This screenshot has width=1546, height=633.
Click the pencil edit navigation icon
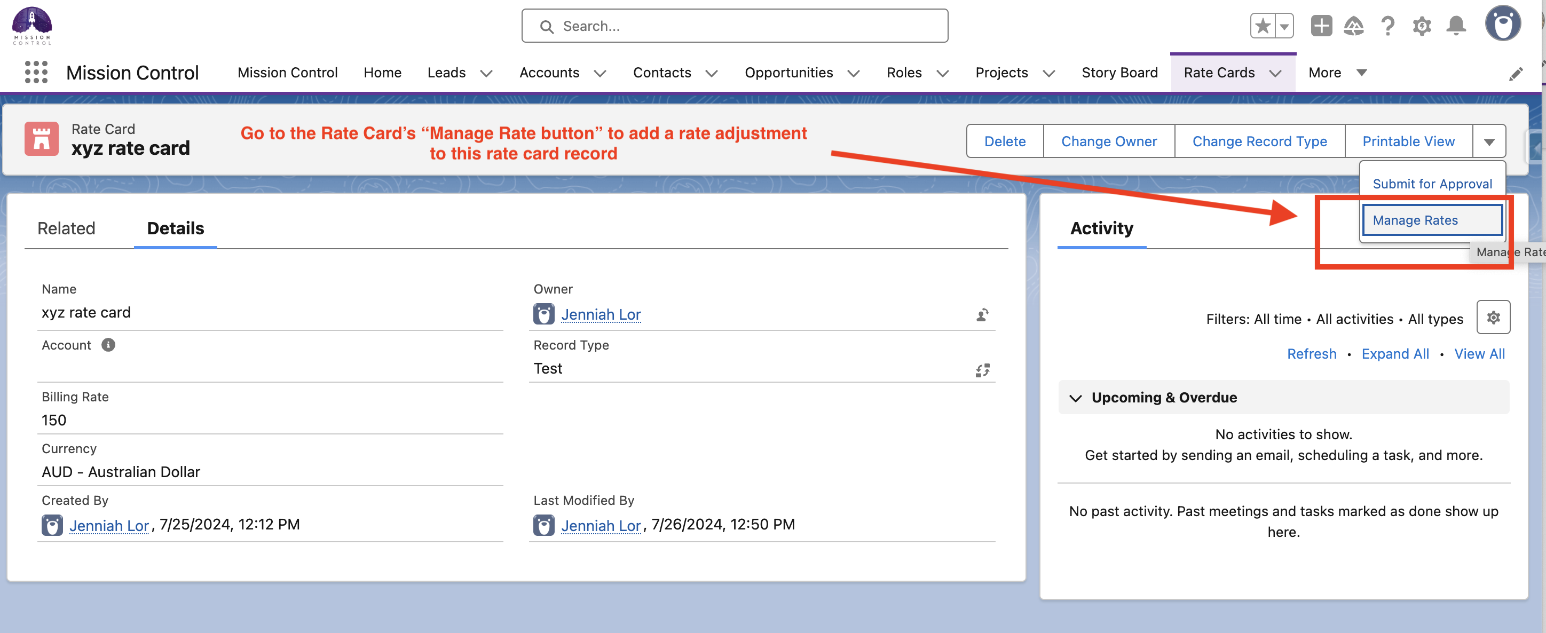1516,73
